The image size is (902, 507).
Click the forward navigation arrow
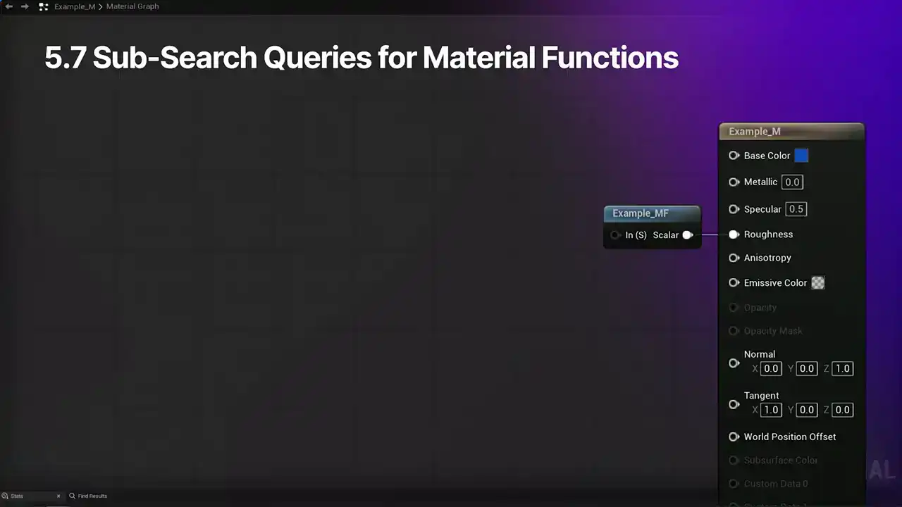(x=25, y=6)
